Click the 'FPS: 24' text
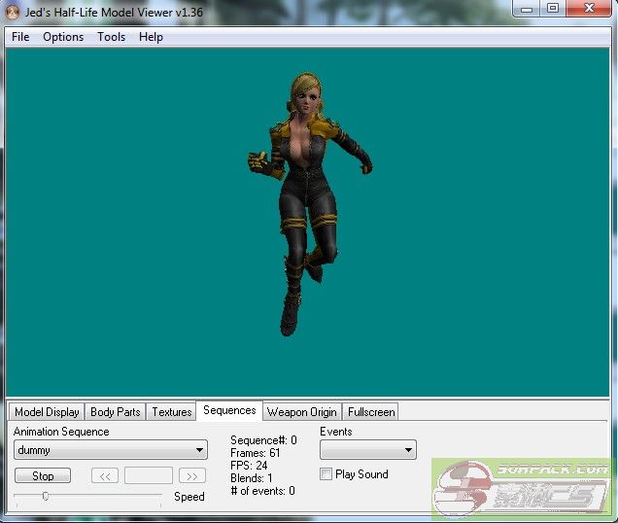This screenshot has height=523, width=618. pos(249,466)
